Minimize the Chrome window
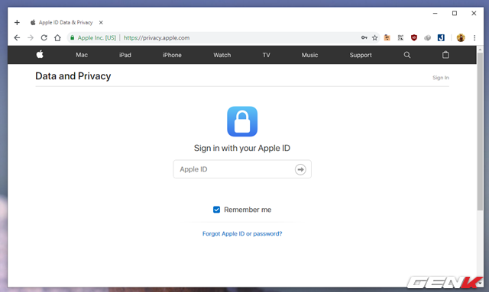Image resolution: width=489 pixels, height=292 pixels. (435, 14)
